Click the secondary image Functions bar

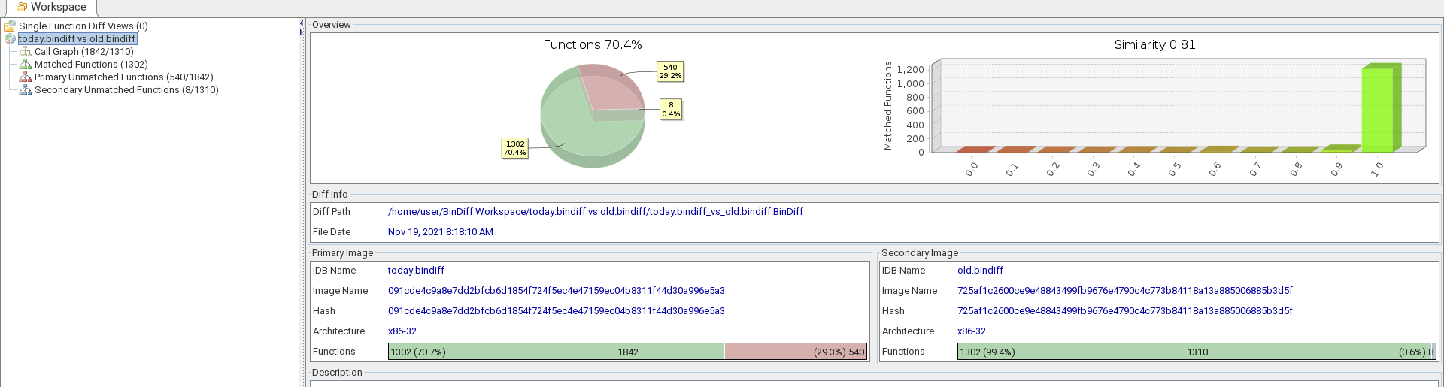[x=1196, y=352]
